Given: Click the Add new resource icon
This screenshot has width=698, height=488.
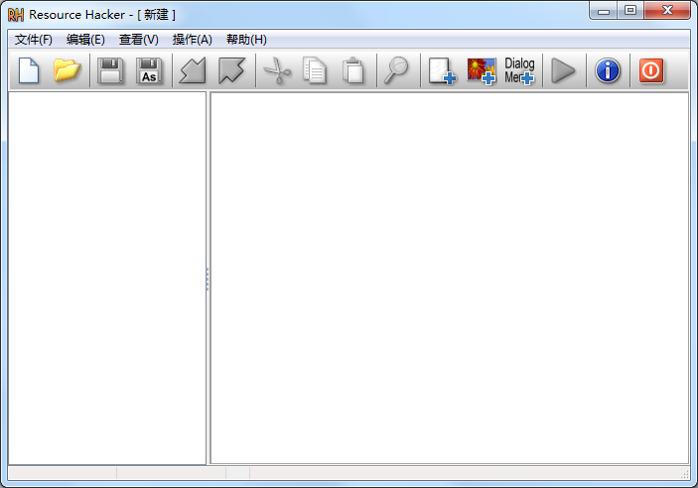Looking at the screenshot, I should pos(442,70).
